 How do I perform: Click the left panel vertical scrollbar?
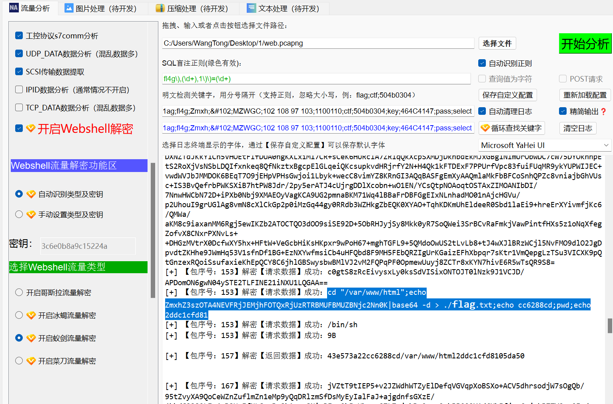(153, 230)
